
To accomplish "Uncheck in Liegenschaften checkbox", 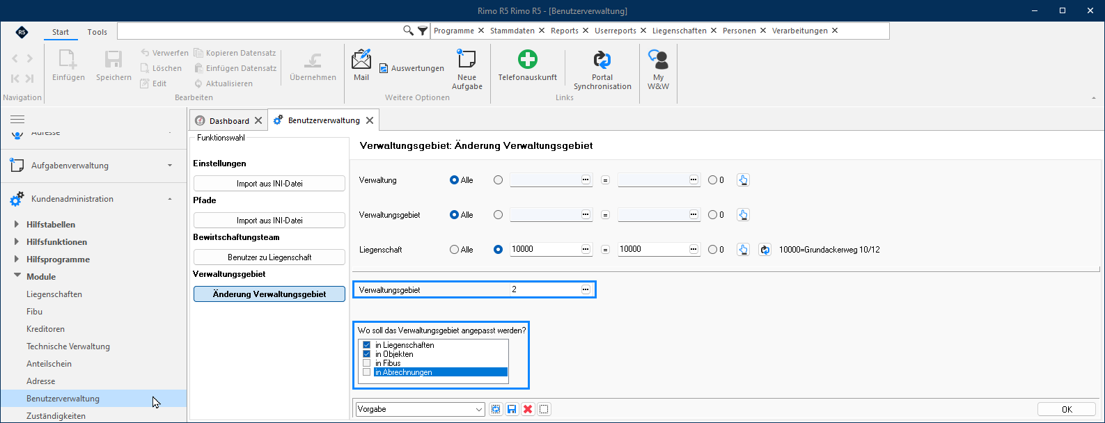I will pos(366,345).
